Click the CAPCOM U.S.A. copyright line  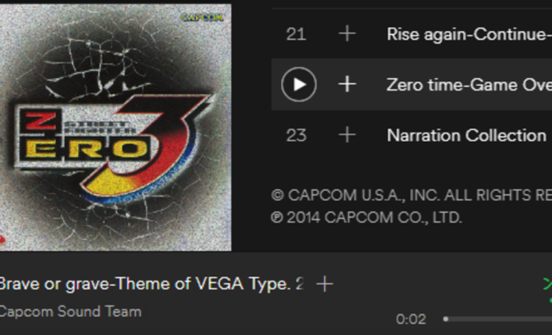coord(411,195)
